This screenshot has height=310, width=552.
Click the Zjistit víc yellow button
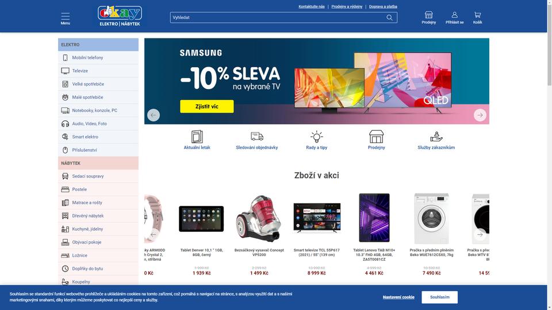click(206, 107)
